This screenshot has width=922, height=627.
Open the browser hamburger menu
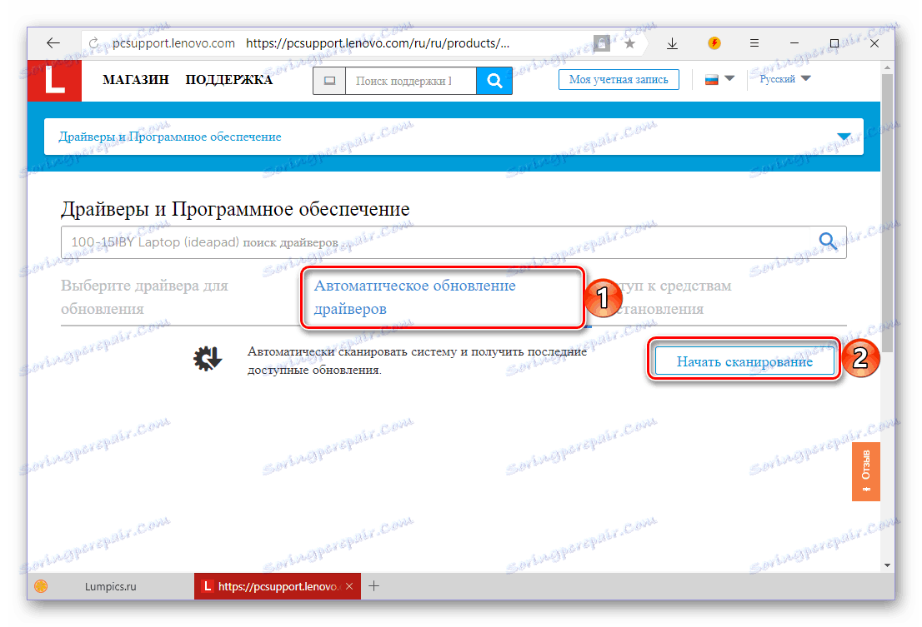click(754, 42)
